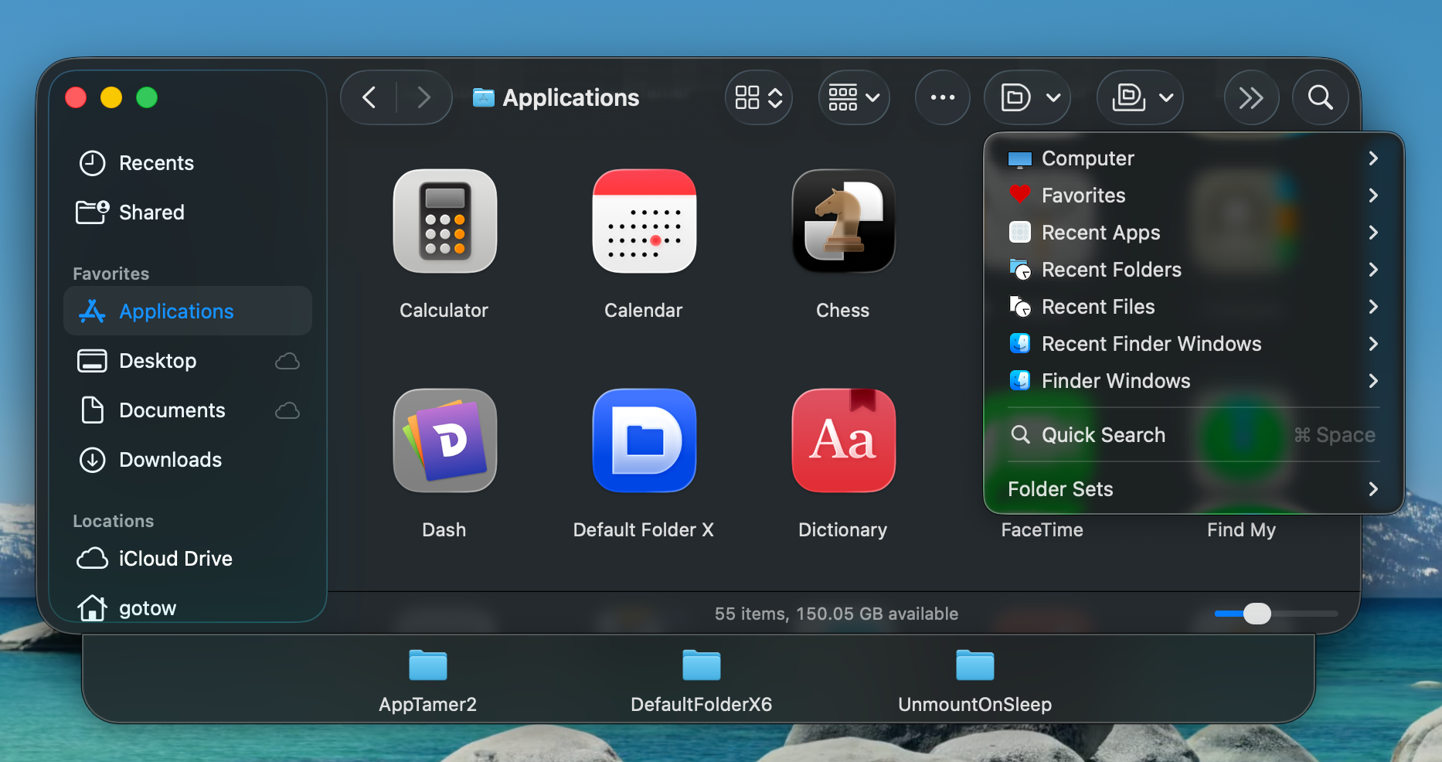Click the Applications window title

click(571, 97)
